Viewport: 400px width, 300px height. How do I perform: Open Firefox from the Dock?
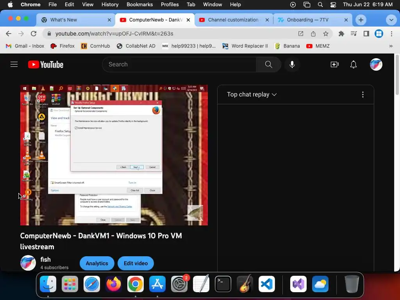(114, 284)
